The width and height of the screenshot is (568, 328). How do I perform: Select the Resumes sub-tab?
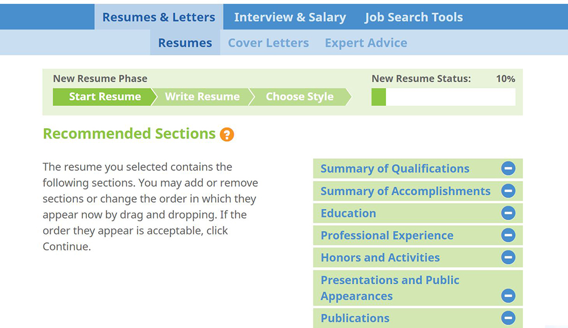point(185,43)
